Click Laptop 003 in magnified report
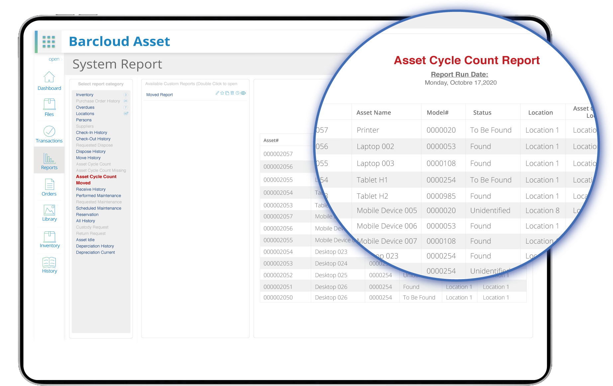613x386 pixels. (x=375, y=164)
